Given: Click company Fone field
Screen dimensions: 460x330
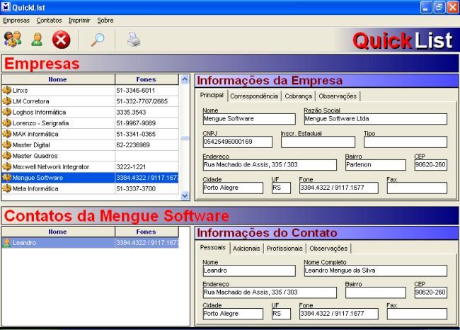Looking at the screenshot, I should [x=338, y=188].
